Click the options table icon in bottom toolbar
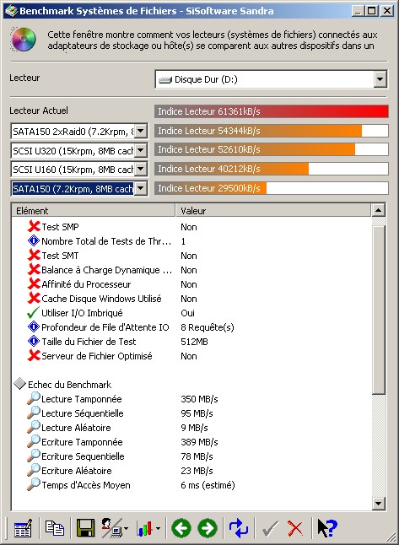The width and height of the screenshot is (399, 545). coord(23,528)
